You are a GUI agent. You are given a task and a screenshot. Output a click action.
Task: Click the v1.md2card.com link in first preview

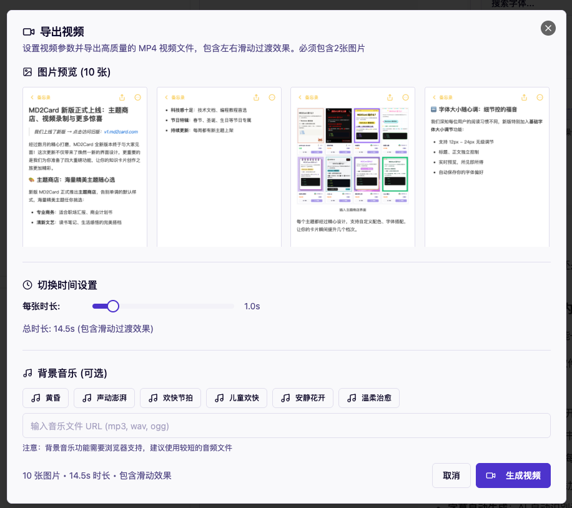click(x=121, y=132)
